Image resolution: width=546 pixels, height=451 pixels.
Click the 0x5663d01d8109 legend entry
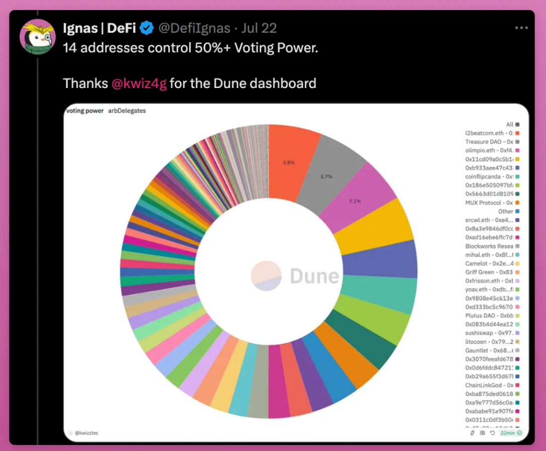coord(492,194)
